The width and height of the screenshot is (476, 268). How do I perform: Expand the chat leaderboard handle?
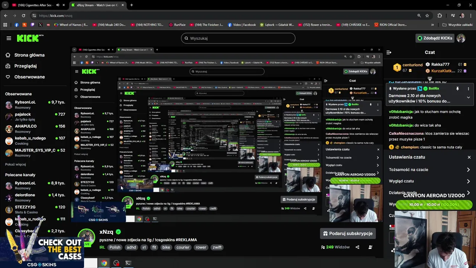pos(430,79)
